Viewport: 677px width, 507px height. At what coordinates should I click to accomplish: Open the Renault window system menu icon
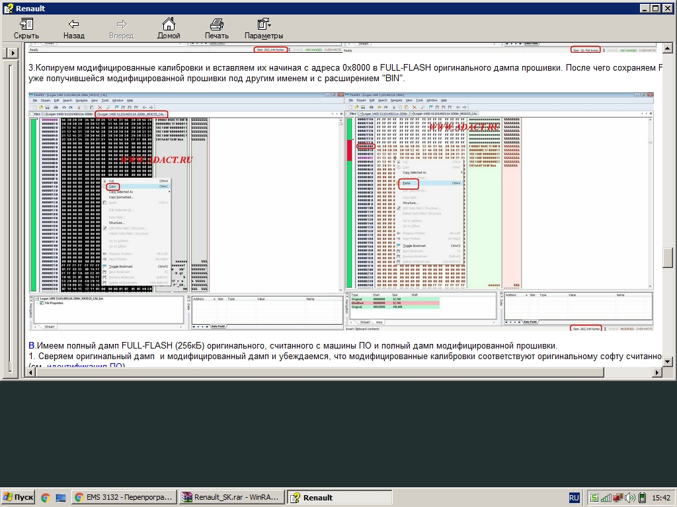click(8, 8)
